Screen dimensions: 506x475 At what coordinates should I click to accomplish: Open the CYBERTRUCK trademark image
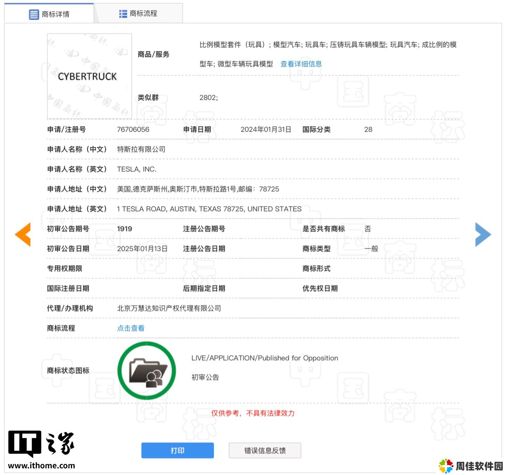90,76
